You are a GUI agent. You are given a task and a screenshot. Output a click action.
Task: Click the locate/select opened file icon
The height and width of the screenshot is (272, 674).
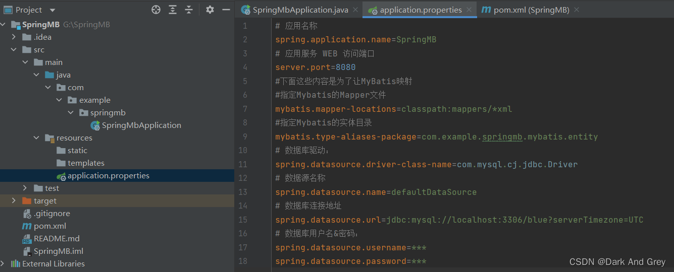tap(156, 10)
